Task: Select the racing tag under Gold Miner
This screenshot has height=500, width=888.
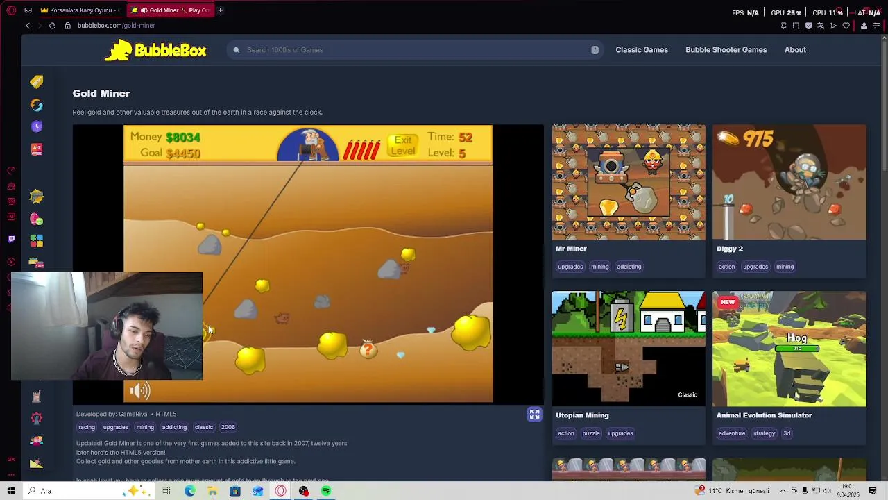Action: (87, 427)
